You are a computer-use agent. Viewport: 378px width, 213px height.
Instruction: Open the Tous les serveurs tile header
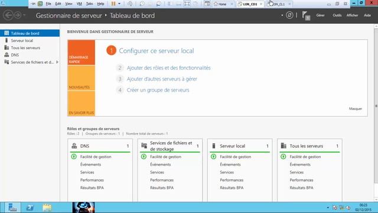coord(309,146)
